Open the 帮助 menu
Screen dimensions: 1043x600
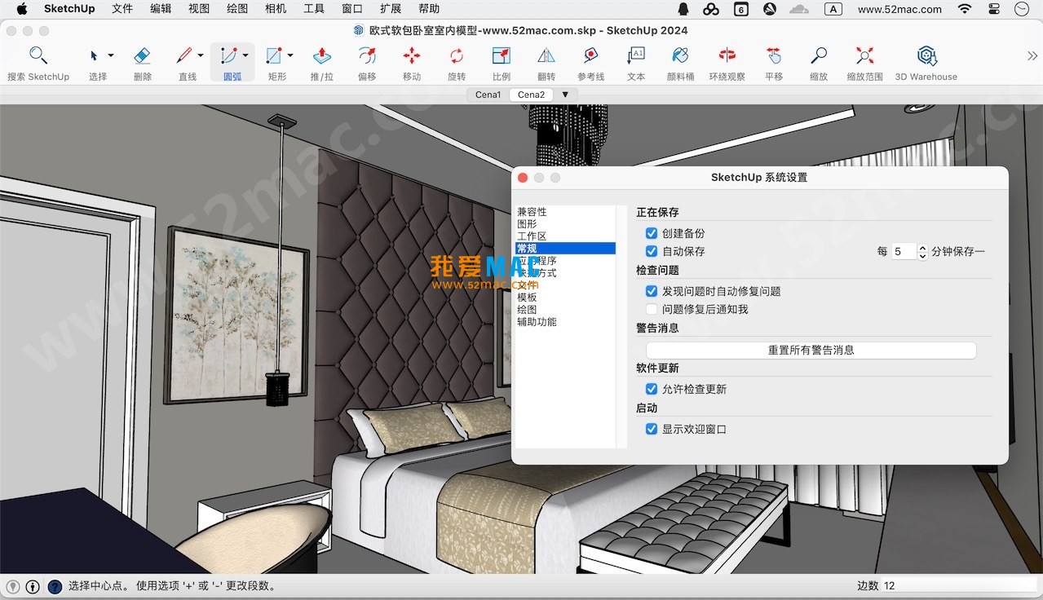coord(429,9)
